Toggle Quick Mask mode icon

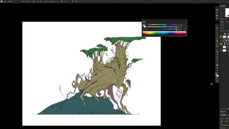[x=217, y=78]
